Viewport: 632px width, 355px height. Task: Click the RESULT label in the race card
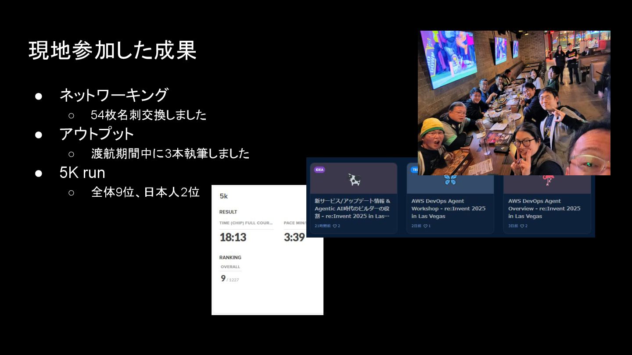228,212
